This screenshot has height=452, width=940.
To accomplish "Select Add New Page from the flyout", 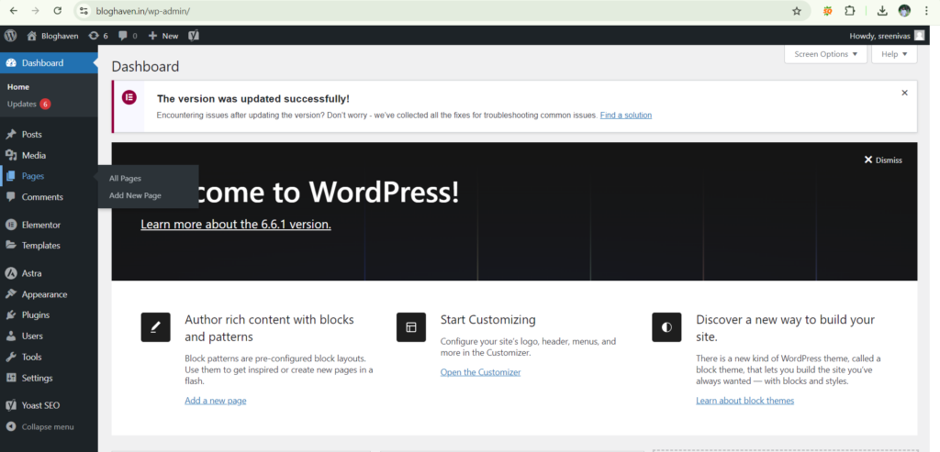I will pyautogui.click(x=135, y=195).
